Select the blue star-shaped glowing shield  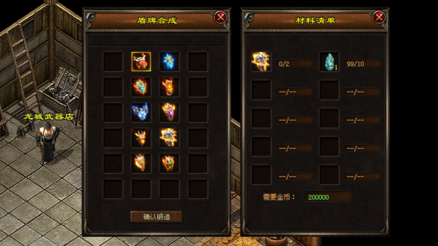pyautogui.click(x=170, y=62)
